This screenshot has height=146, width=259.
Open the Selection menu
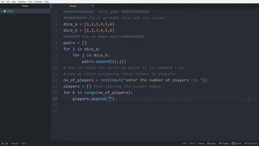22,2
